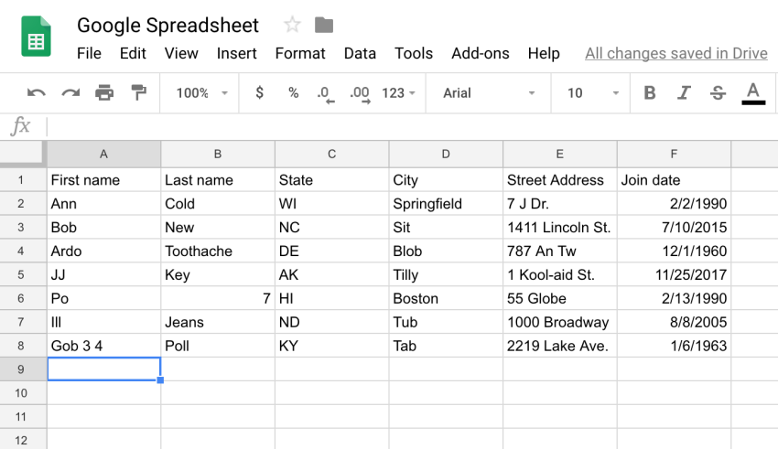
Task: Star this spreadsheet
Action: click(x=292, y=25)
